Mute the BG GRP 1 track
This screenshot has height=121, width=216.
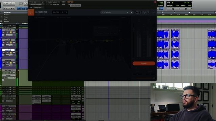pos(14,73)
